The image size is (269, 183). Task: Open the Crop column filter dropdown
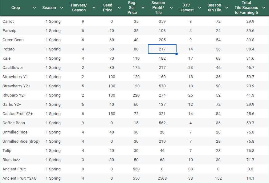click(x=34, y=8)
